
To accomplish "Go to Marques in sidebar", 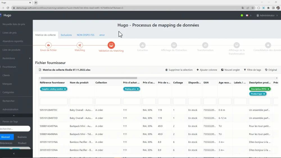I will click(7, 84).
